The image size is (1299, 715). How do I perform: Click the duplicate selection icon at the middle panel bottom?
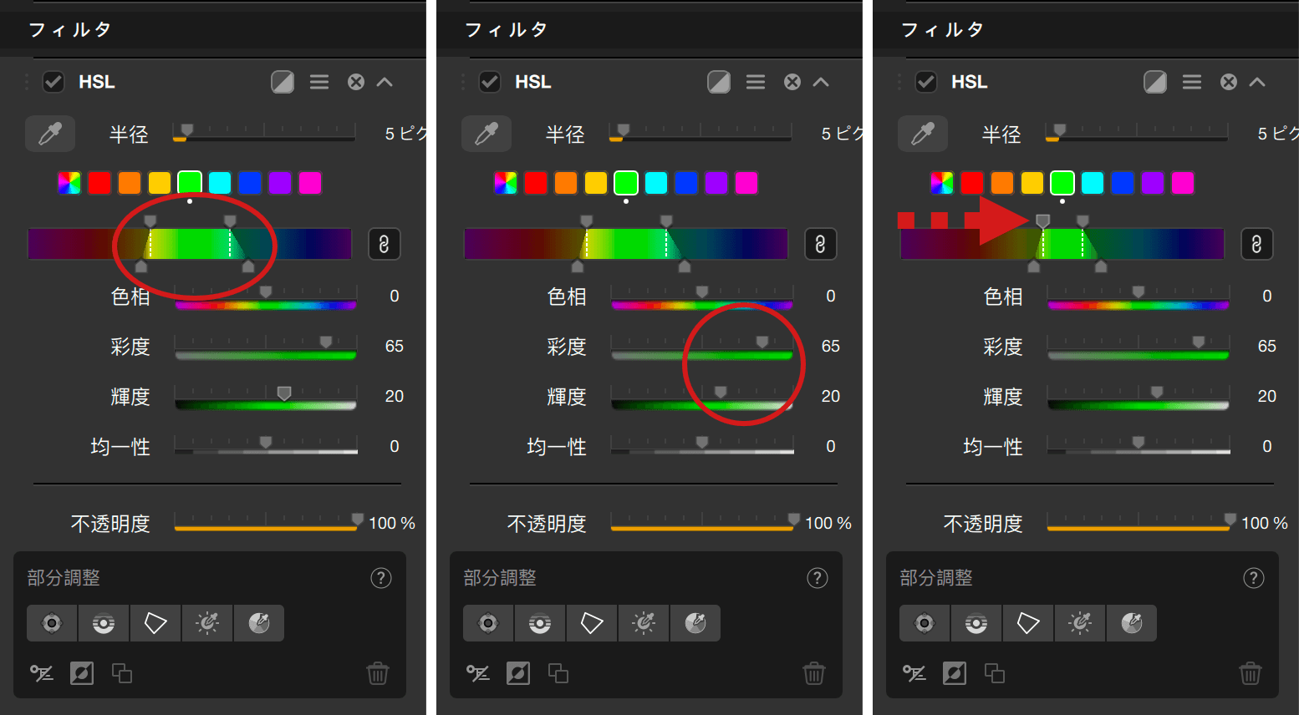click(x=558, y=673)
